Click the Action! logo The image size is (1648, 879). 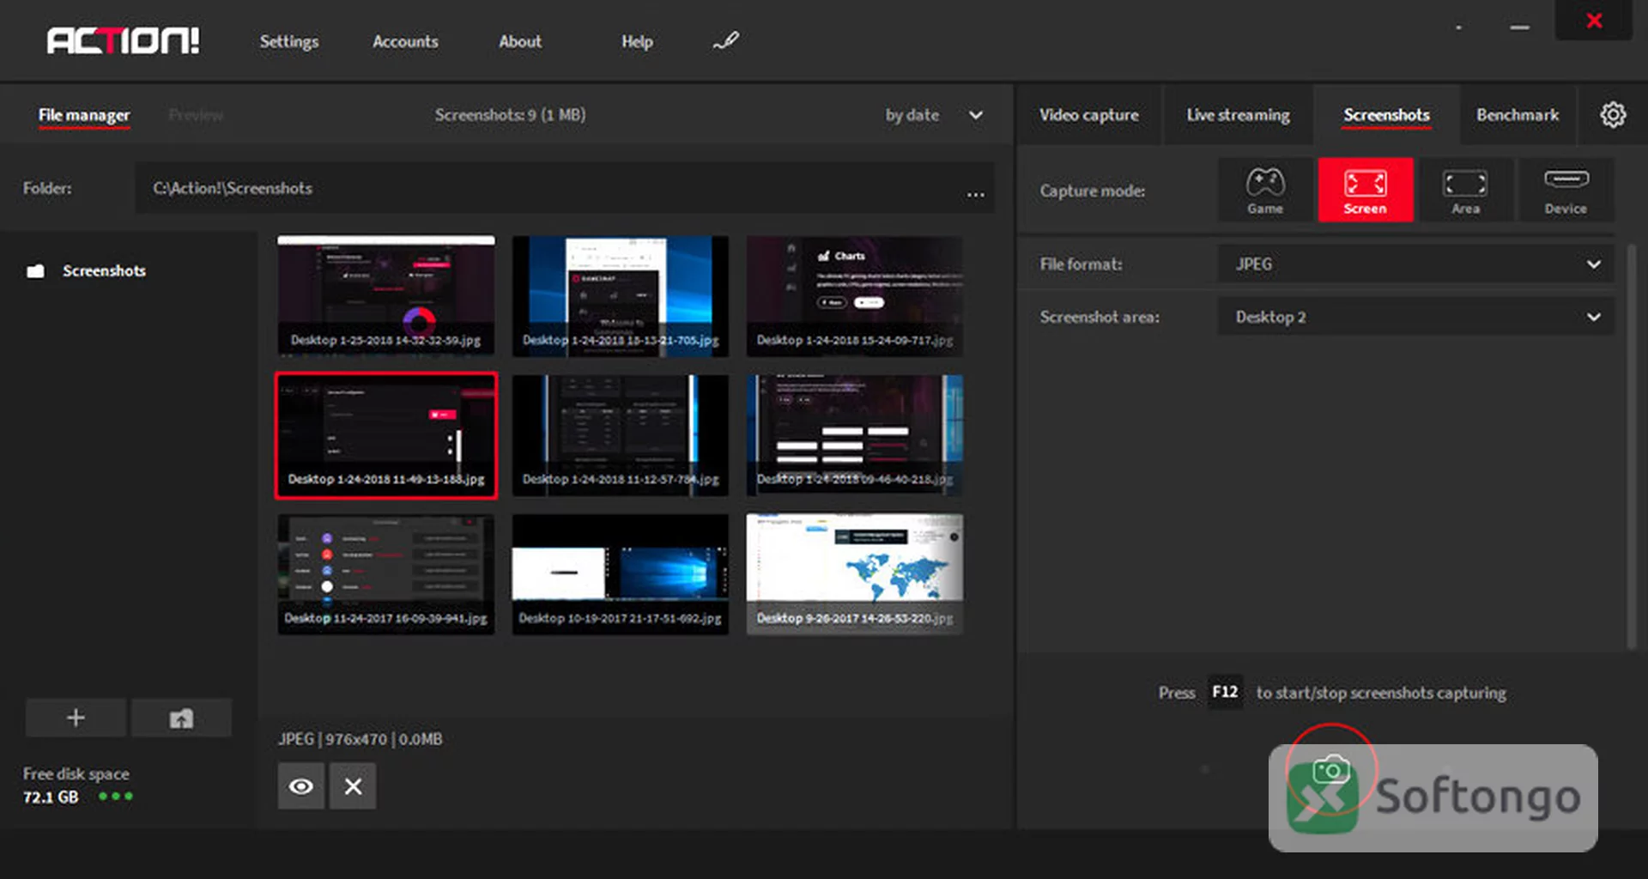coord(123,40)
